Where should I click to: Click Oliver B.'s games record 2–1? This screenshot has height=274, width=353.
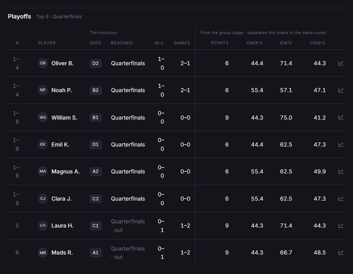tap(185, 63)
